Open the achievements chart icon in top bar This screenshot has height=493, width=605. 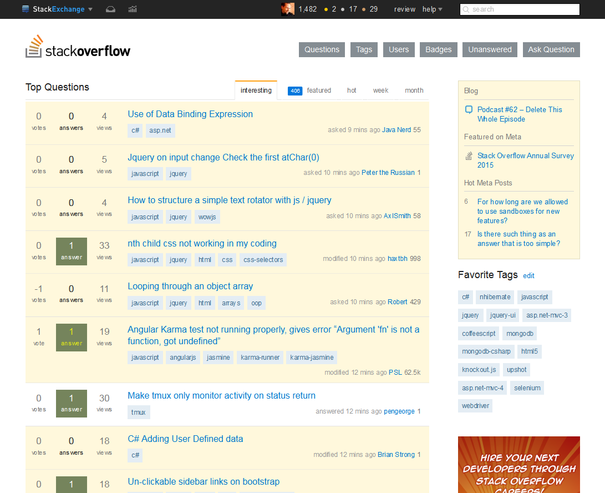point(133,9)
